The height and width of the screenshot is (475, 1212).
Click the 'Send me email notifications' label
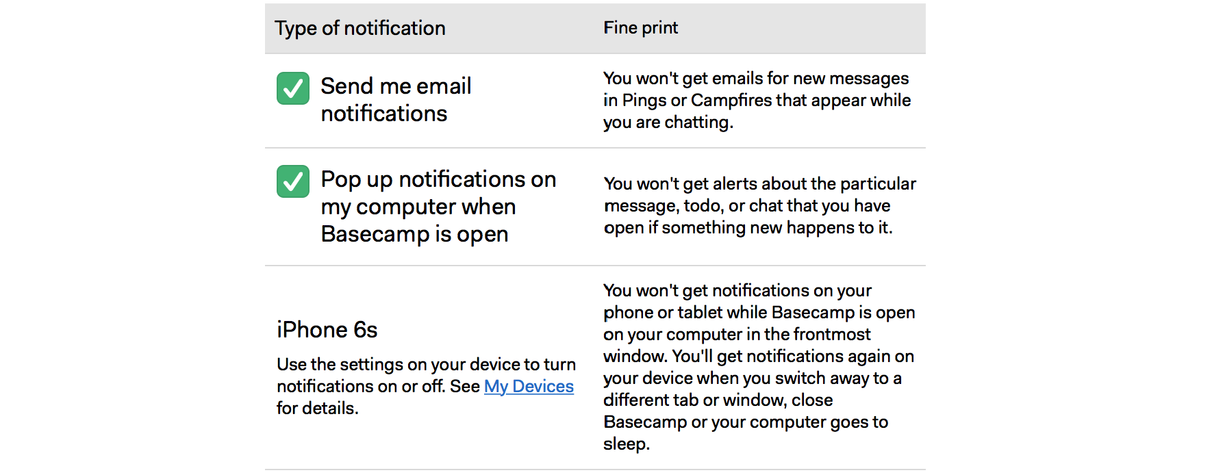[x=396, y=100]
